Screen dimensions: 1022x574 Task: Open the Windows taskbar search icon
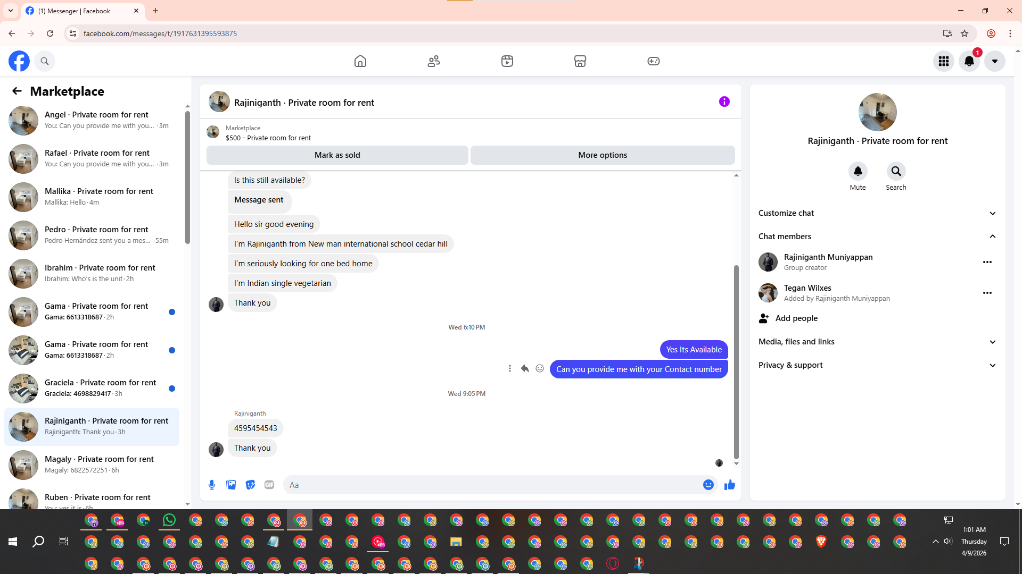(x=38, y=542)
